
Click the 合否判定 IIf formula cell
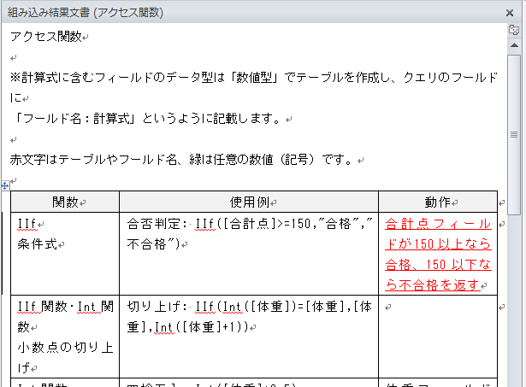[249, 254]
